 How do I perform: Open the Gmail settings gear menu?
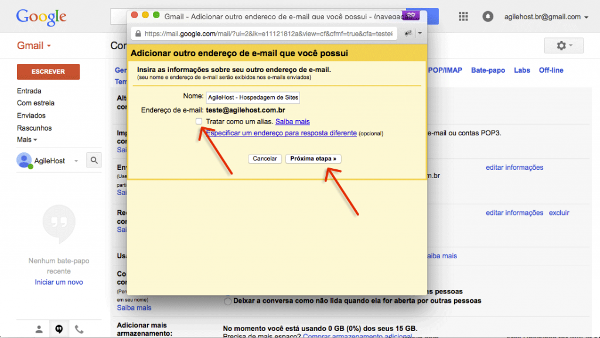pyautogui.click(x=564, y=46)
